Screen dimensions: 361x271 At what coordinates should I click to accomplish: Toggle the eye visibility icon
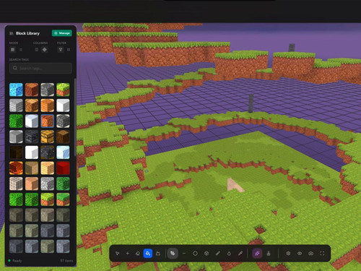300,254
